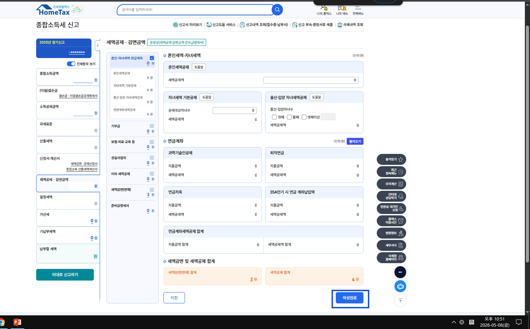This screenshot has width=530, height=329.
Task: Click the 즐겨찾기 star quick button
Action: (x=391, y=159)
